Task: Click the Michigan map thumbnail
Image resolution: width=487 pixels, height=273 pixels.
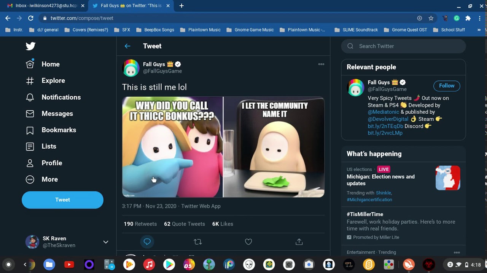Action: click(448, 178)
